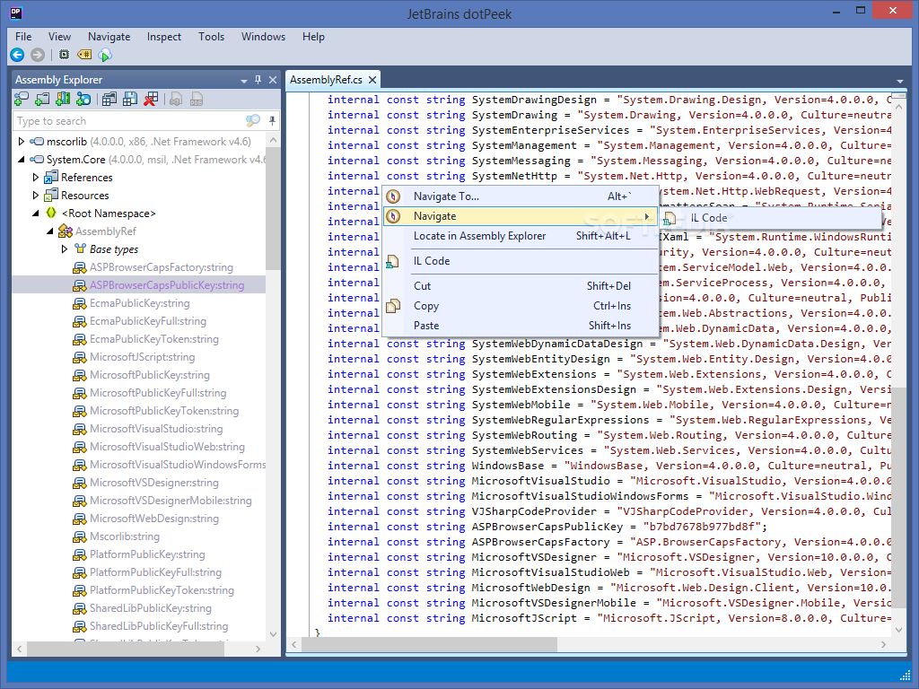Viewport: 919px width, 689px height.
Task: Close the Assembly Explorer panel
Action: 273,80
